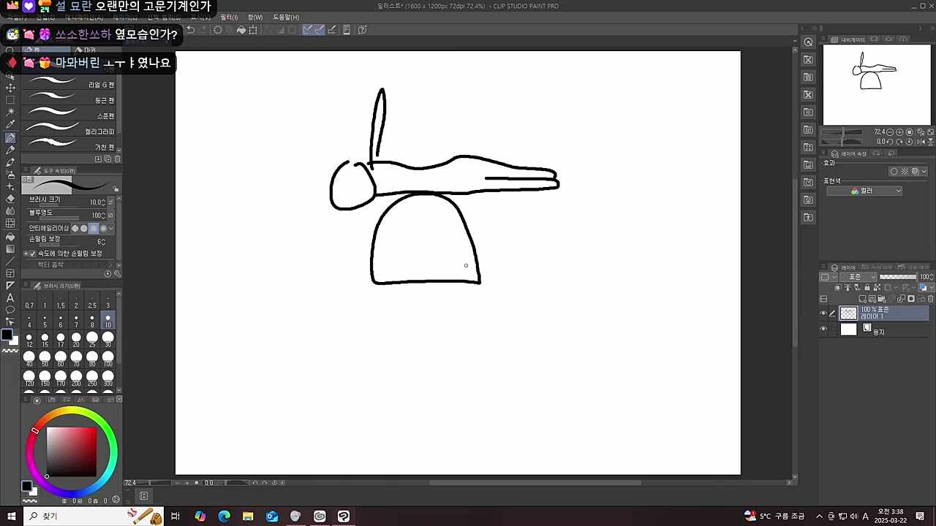This screenshot has height=526, width=936.
Task: Open the 효과 layer effect dropdown arrow
Action: click(x=924, y=172)
